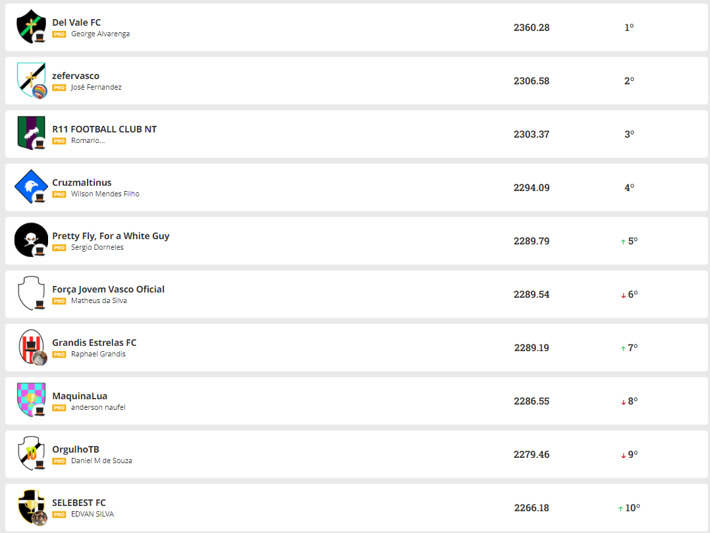This screenshot has height=533, width=710.
Task: Open the Del Vale FC team name
Action: (x=76, y=22)
